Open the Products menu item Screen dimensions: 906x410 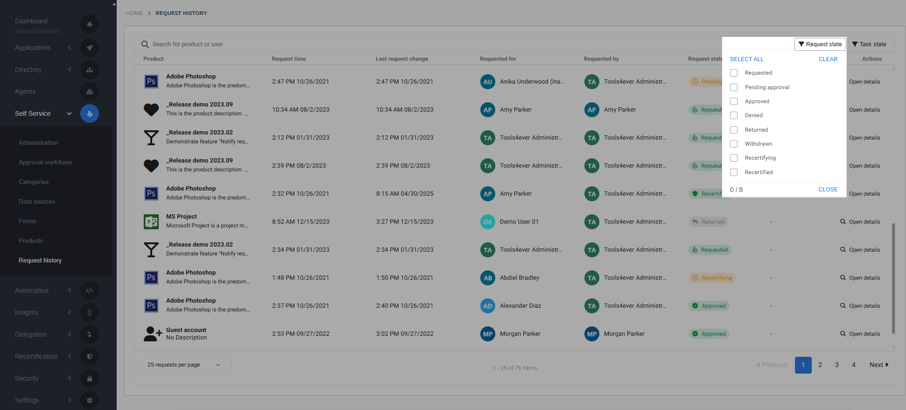point(31,241)
